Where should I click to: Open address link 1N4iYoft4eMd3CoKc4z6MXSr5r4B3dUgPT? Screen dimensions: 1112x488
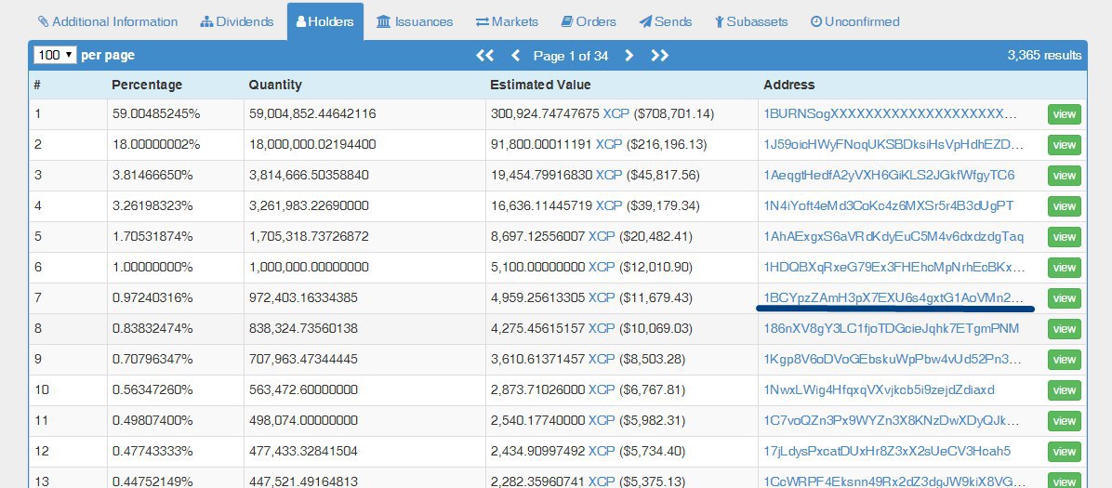(889, 205)
